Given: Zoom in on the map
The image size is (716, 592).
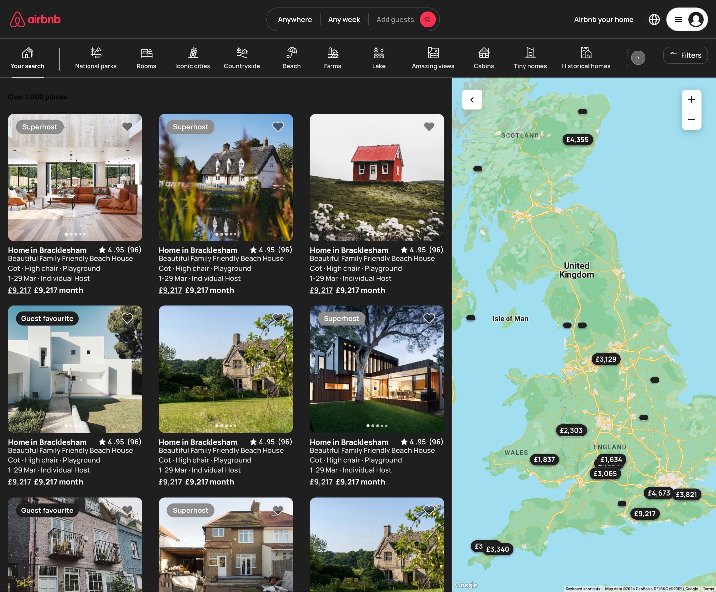Looking at the screenshot, I should (691, 100).
